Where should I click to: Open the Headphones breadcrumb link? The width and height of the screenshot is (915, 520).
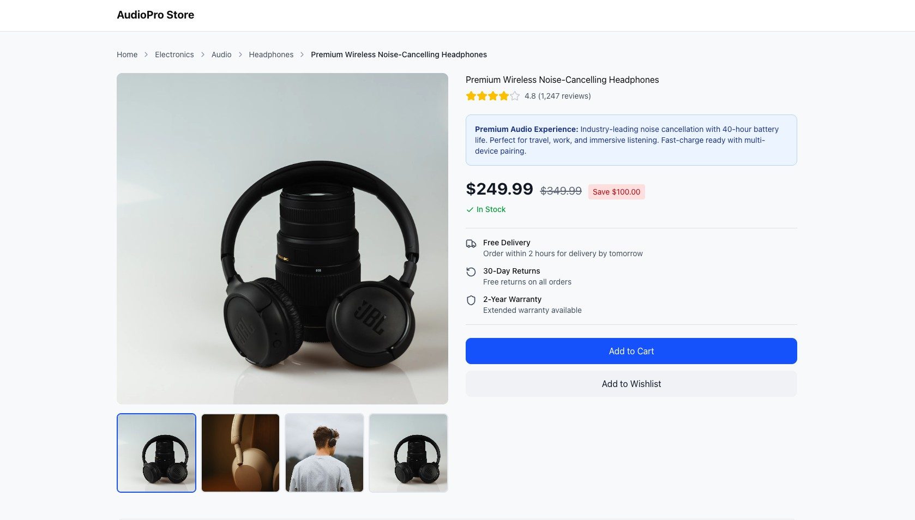tap(271, 55)
